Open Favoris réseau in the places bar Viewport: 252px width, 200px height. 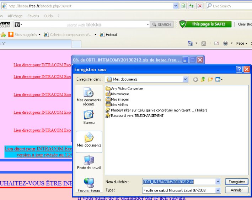tap(89, 185)
